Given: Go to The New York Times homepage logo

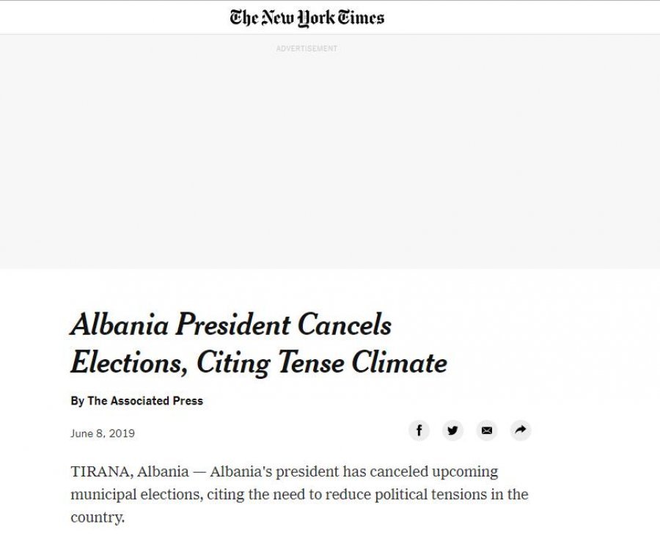Looking at the screenshot, I should pyautogui.click(x=307, y=18).
